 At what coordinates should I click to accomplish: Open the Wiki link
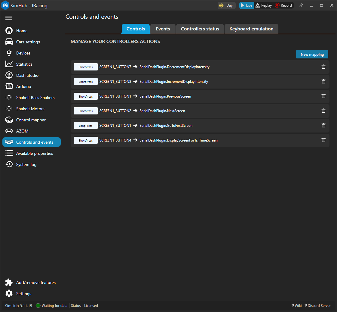coord(297,306)
